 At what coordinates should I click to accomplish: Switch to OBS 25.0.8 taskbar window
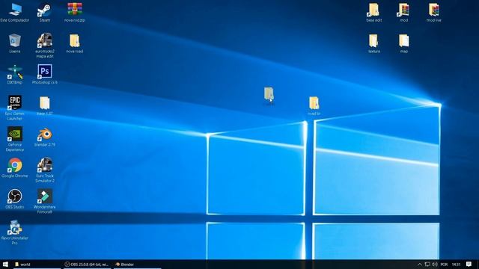(87, 265)
